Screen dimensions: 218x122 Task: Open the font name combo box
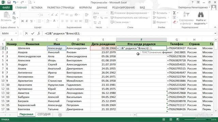pyautogui.click(x=30, y=15)
